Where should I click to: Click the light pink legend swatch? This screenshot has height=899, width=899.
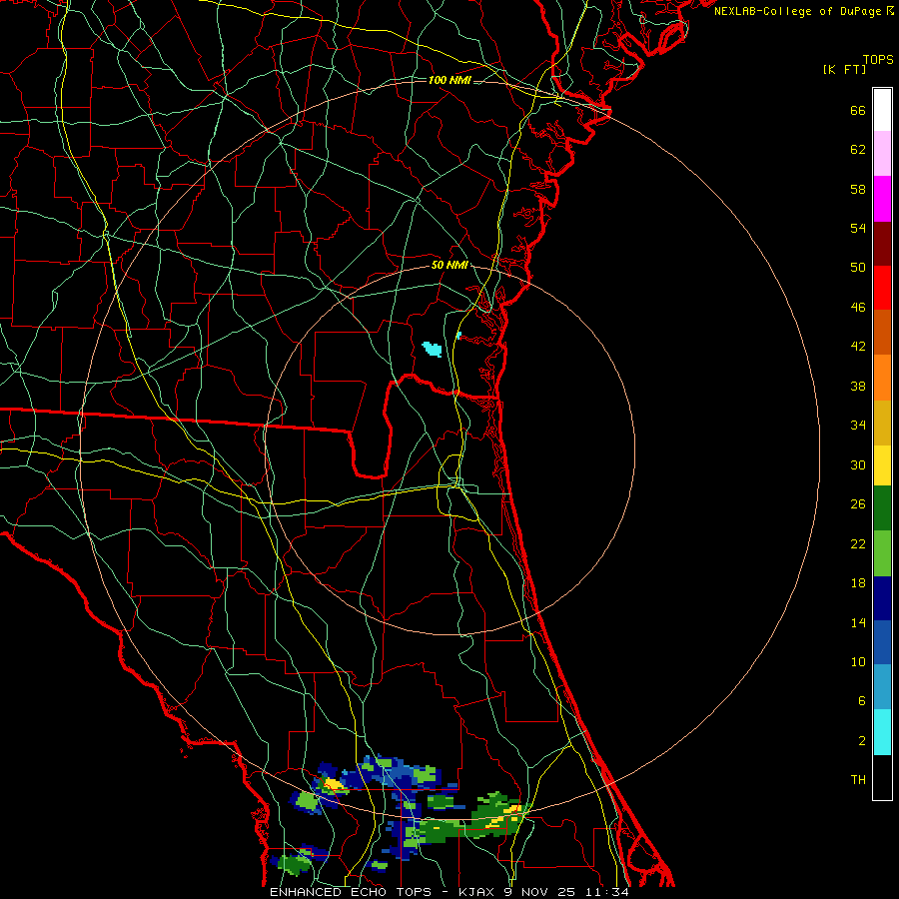tap(882, 154)
